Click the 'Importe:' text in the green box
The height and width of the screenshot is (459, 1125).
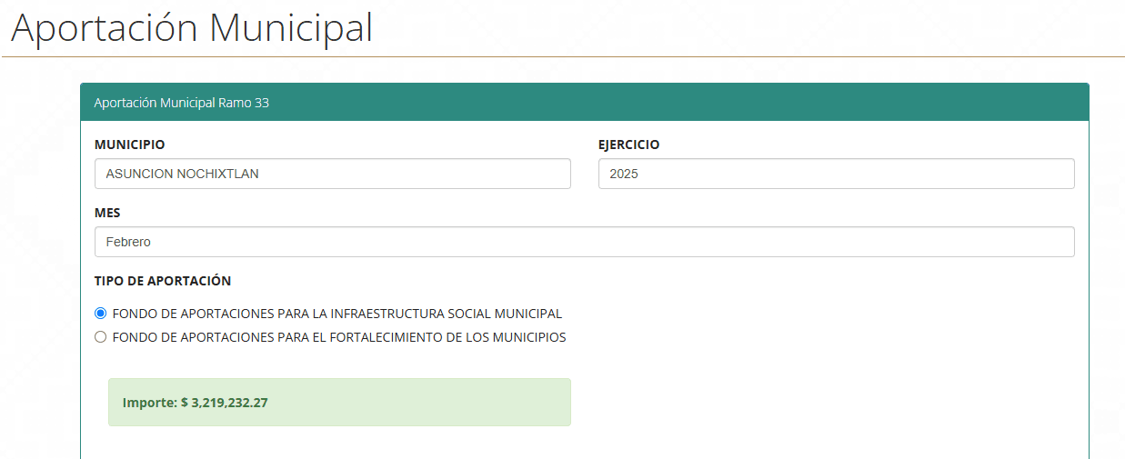[x=149, y=403]
